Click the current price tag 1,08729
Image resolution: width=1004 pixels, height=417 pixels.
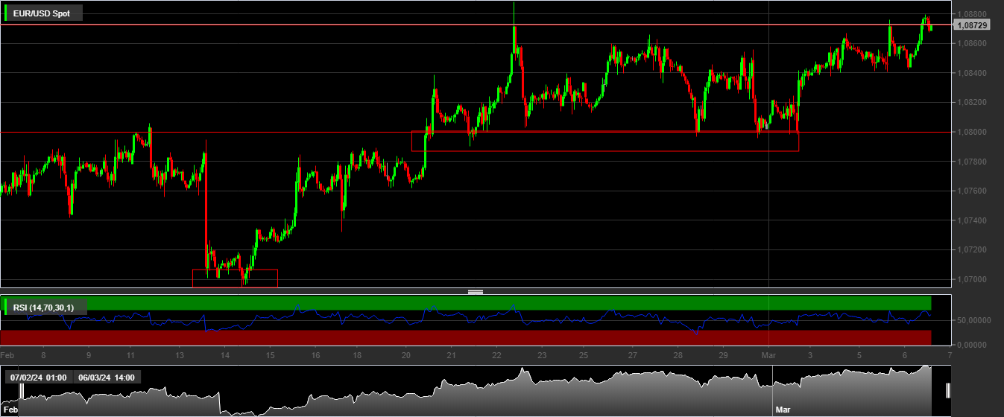pos(972,25)
